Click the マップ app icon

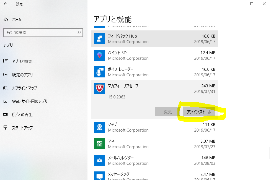pos(100,127)
